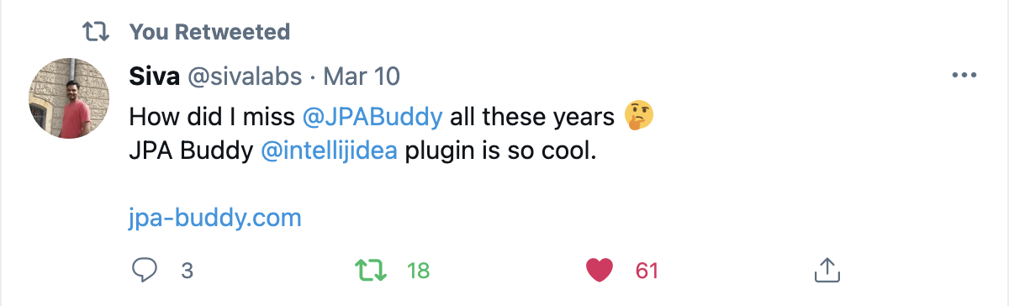This screenshot has height=306, width=1009.
Task: Open Siva's profile picture avatar
Action: [69, 99]
